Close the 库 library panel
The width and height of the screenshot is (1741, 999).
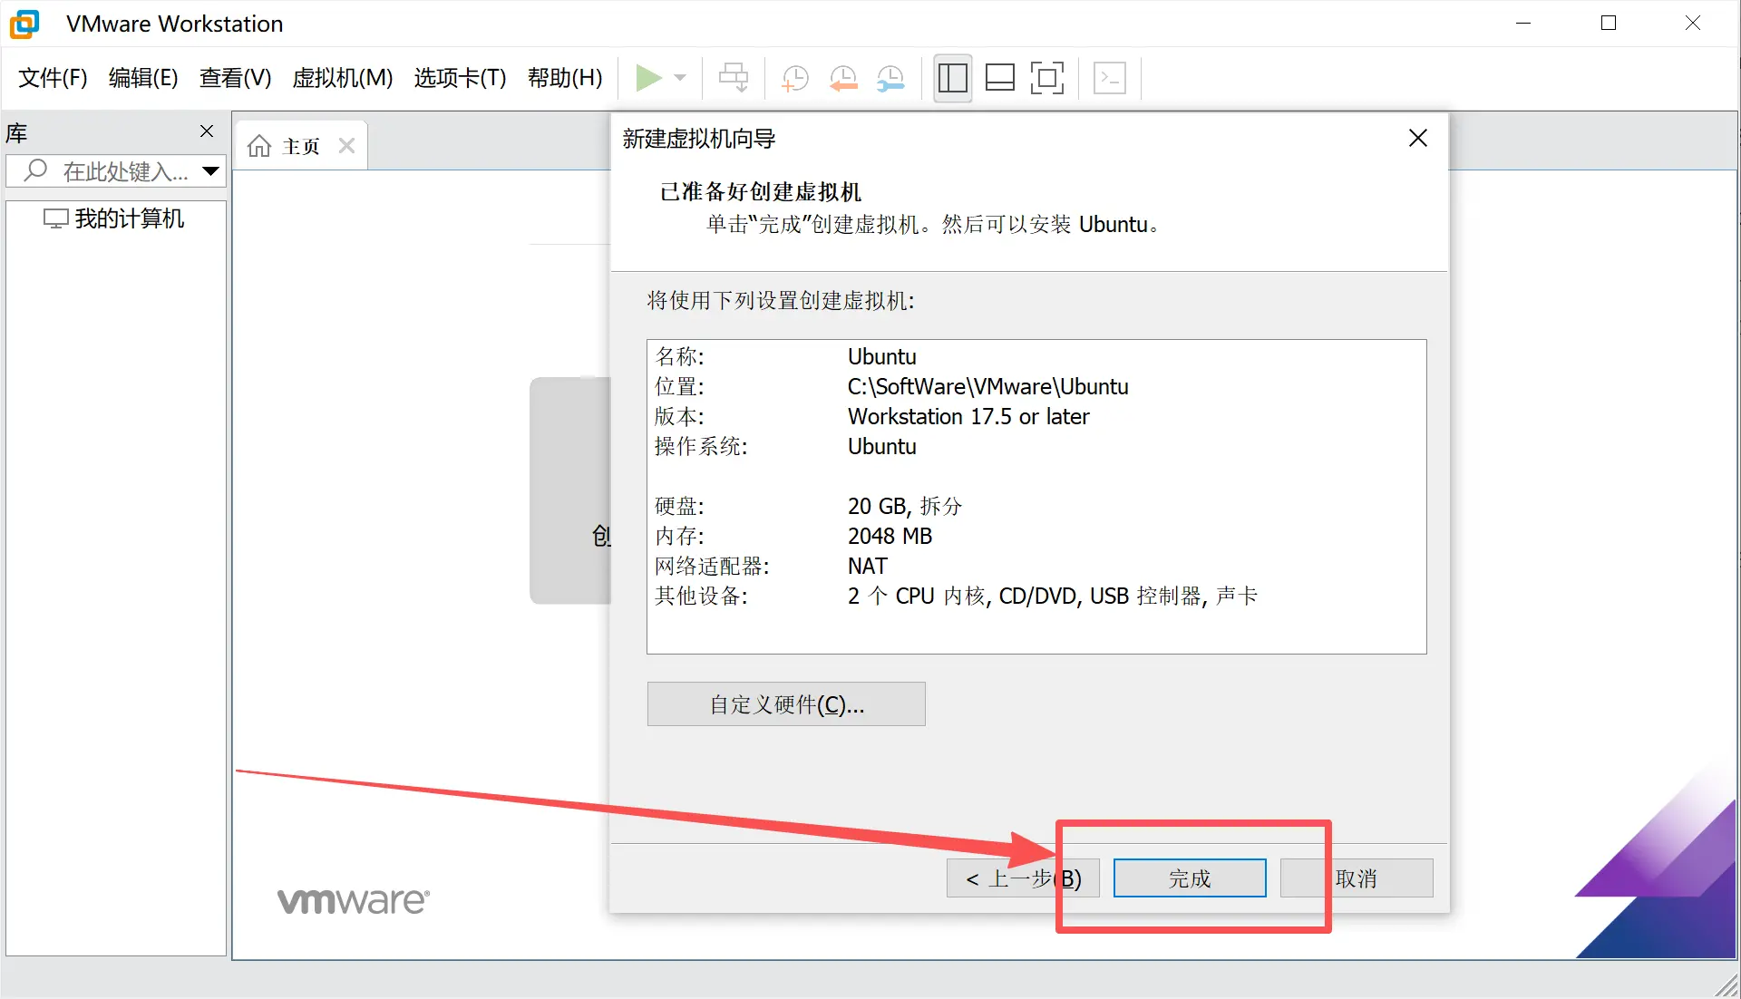pyautogui.click(x=207, y=131)
